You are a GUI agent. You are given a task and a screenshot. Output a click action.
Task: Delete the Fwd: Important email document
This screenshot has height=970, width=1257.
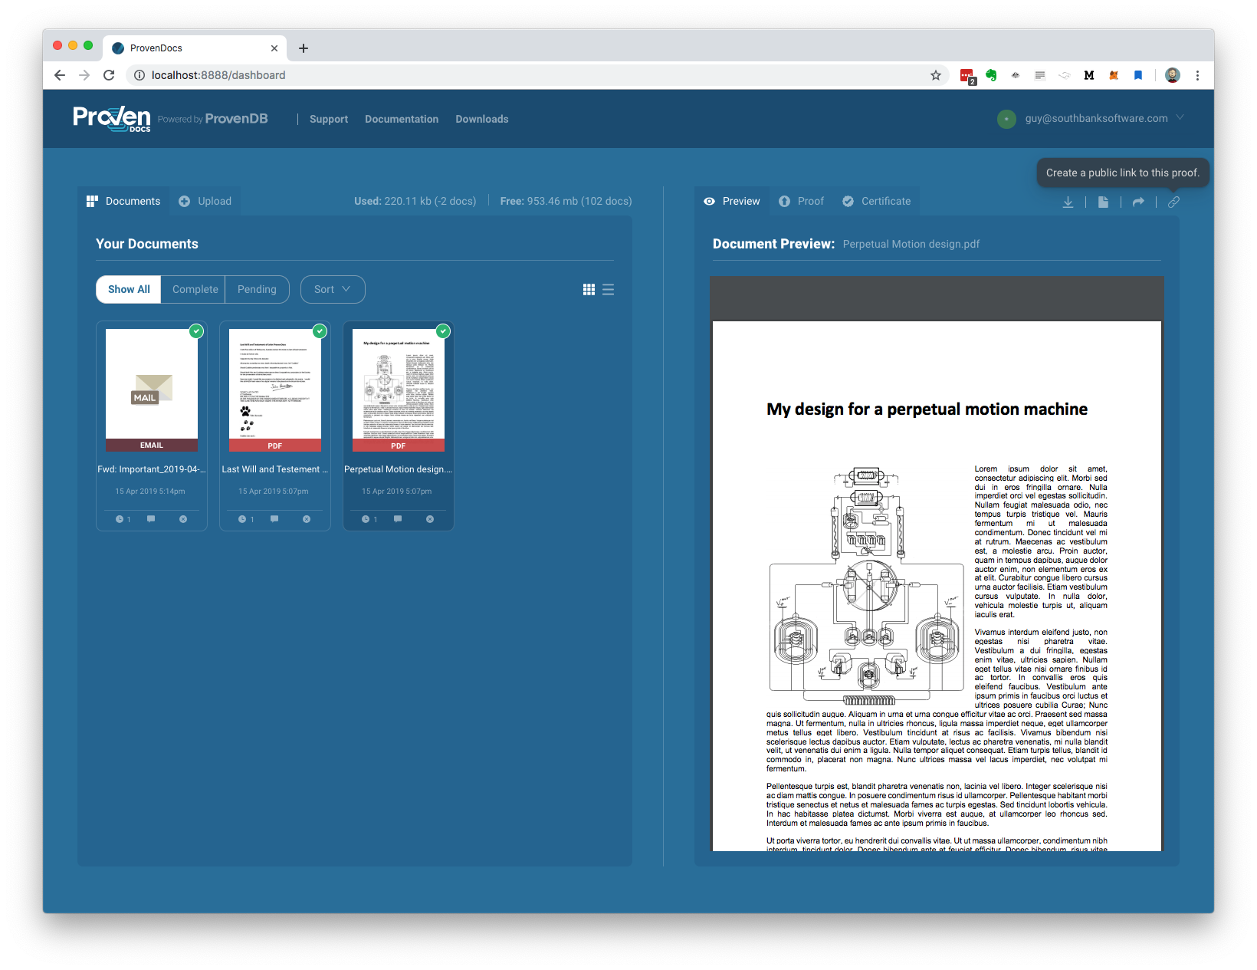click(182, 519)
